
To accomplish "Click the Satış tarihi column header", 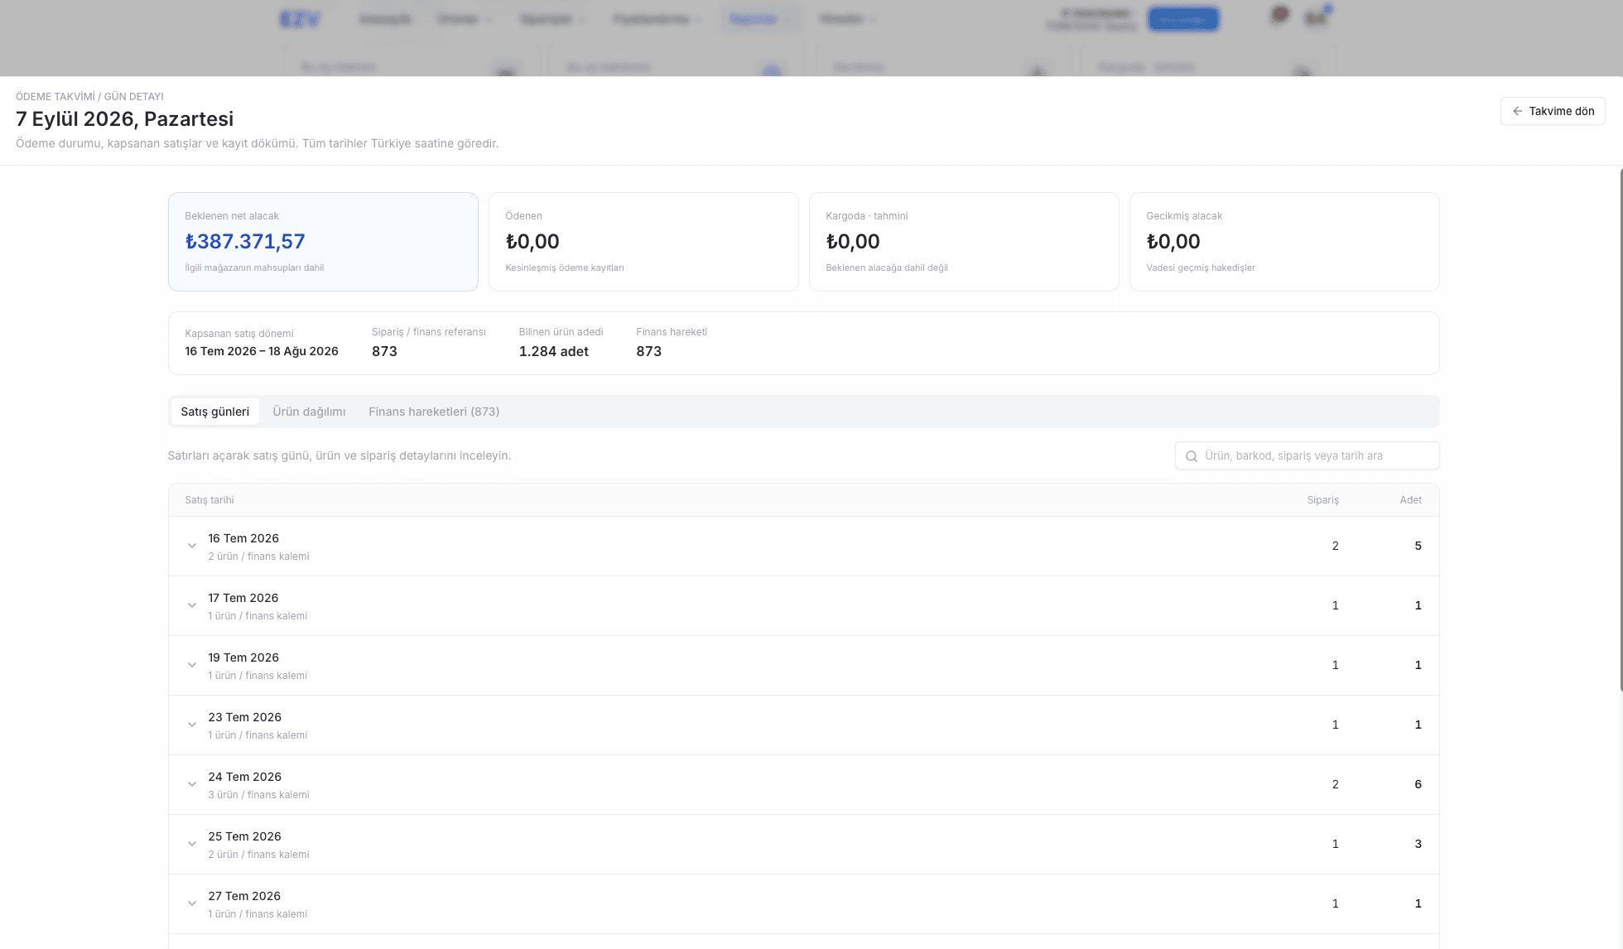I will click(x=209, y=500).
